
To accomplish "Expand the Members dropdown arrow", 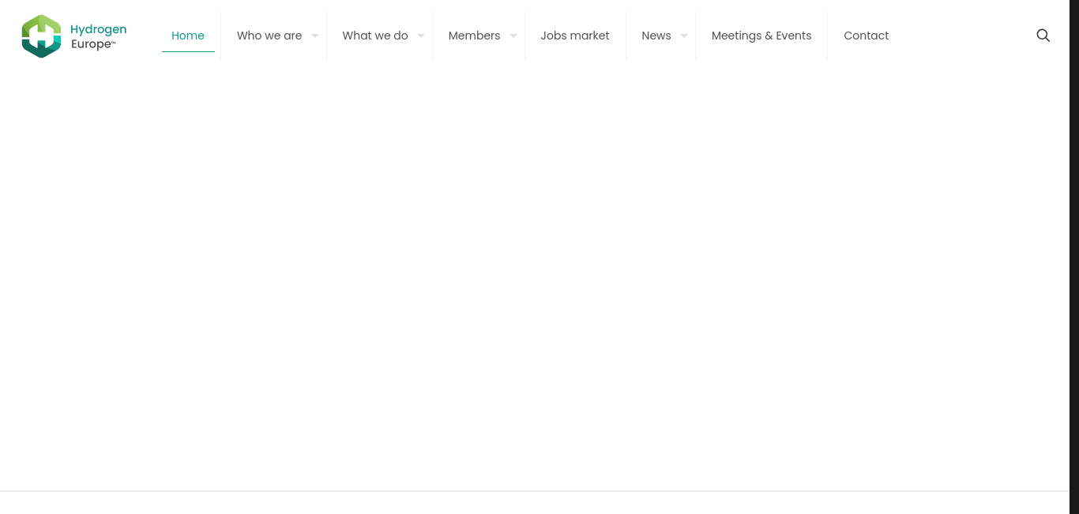I will coord(513,36).
